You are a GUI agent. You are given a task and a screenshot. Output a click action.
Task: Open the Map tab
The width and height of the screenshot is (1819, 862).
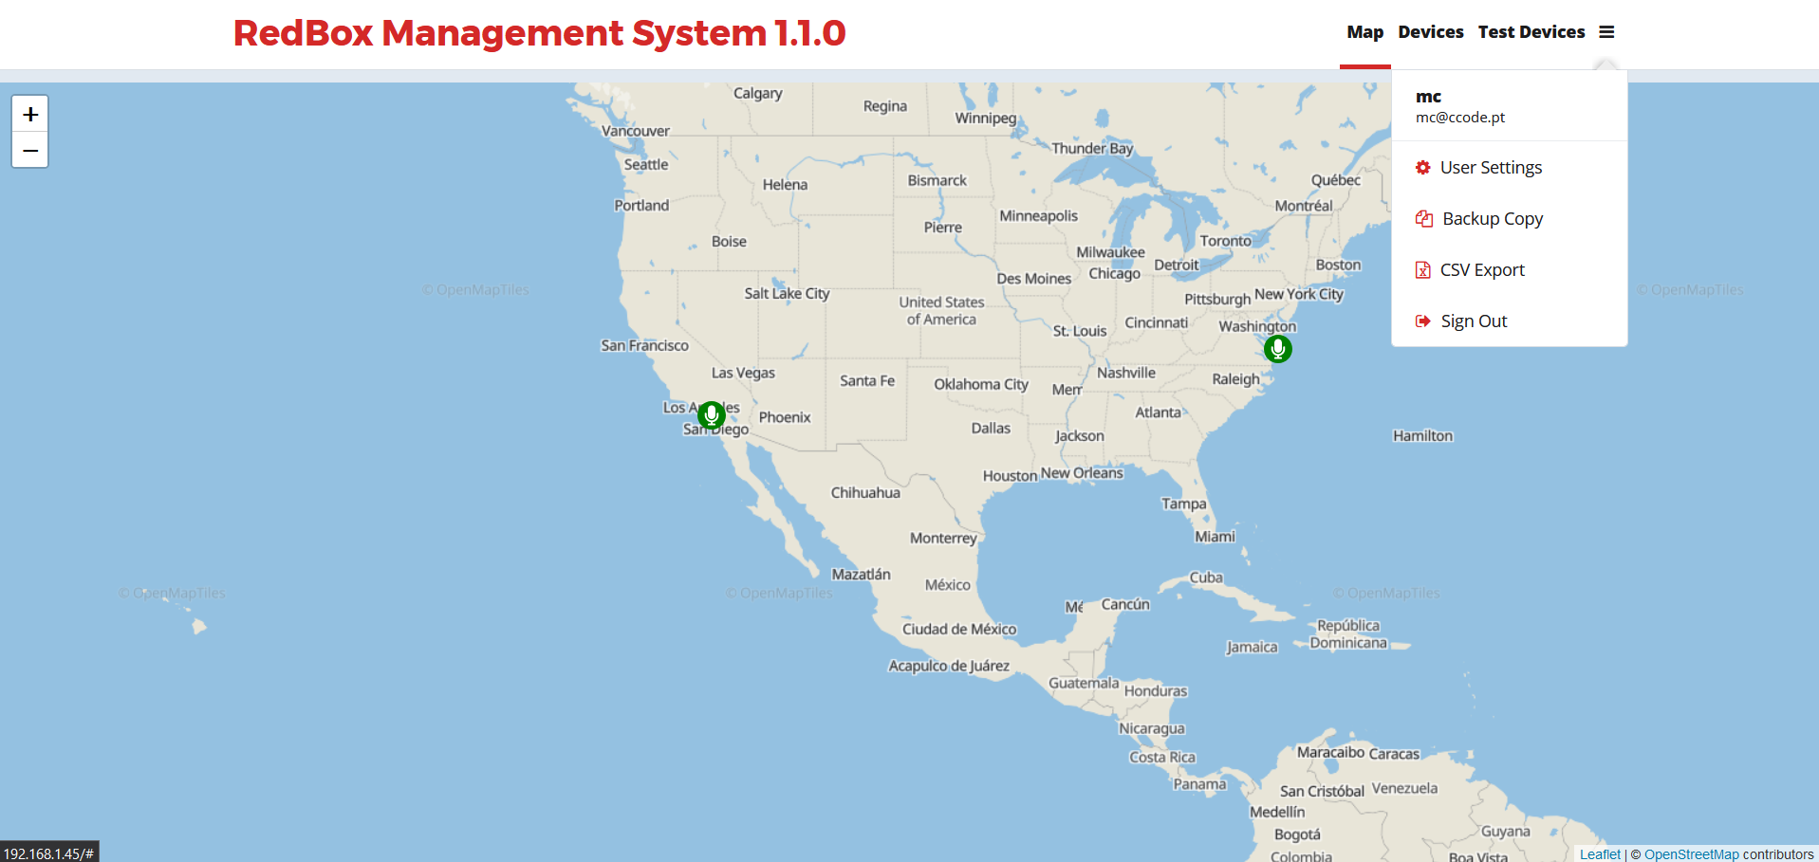click(x=1364, y=32)
